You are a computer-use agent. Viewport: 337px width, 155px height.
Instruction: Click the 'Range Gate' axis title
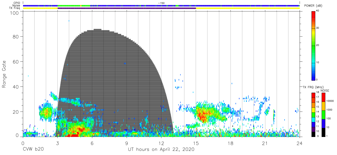(x=4, y=74)
